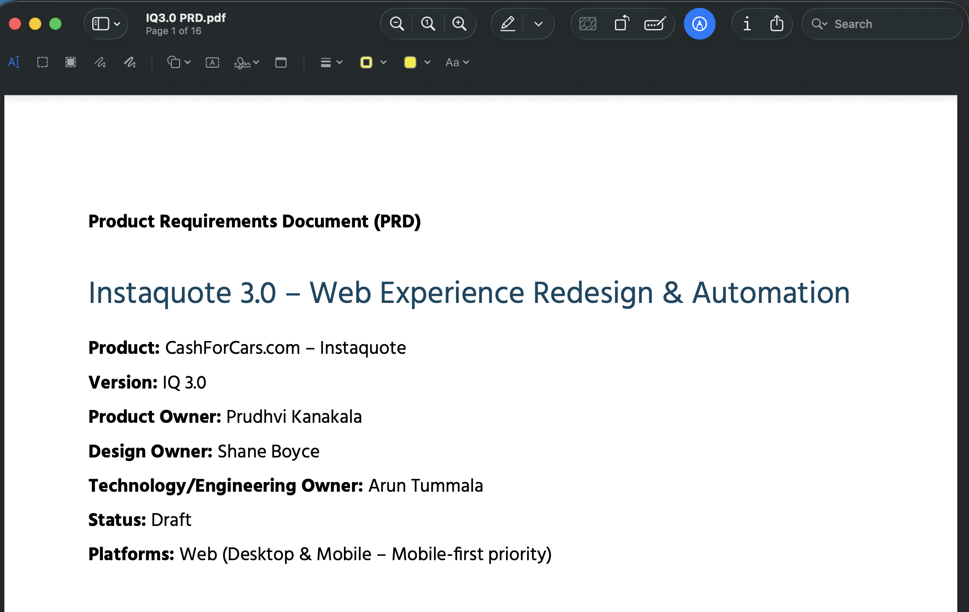Toggle the Markup toolbar button
Viewport: 969px width, 612px height.
point(699,24)
